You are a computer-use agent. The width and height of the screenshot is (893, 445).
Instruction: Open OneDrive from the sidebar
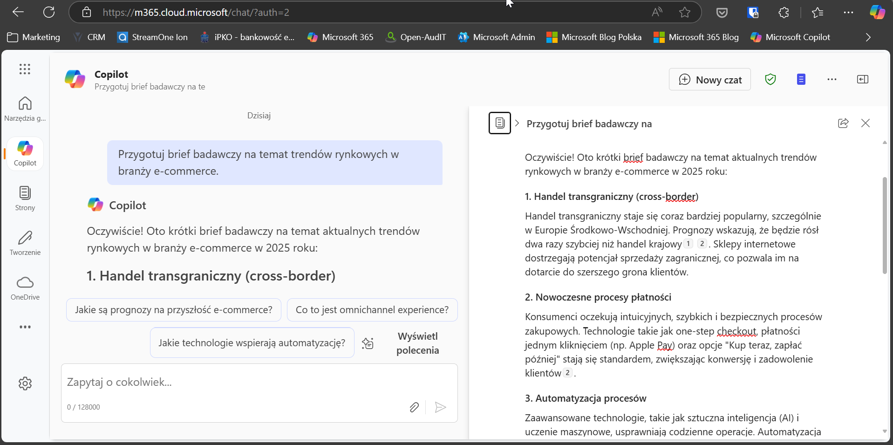click(25, 288)
